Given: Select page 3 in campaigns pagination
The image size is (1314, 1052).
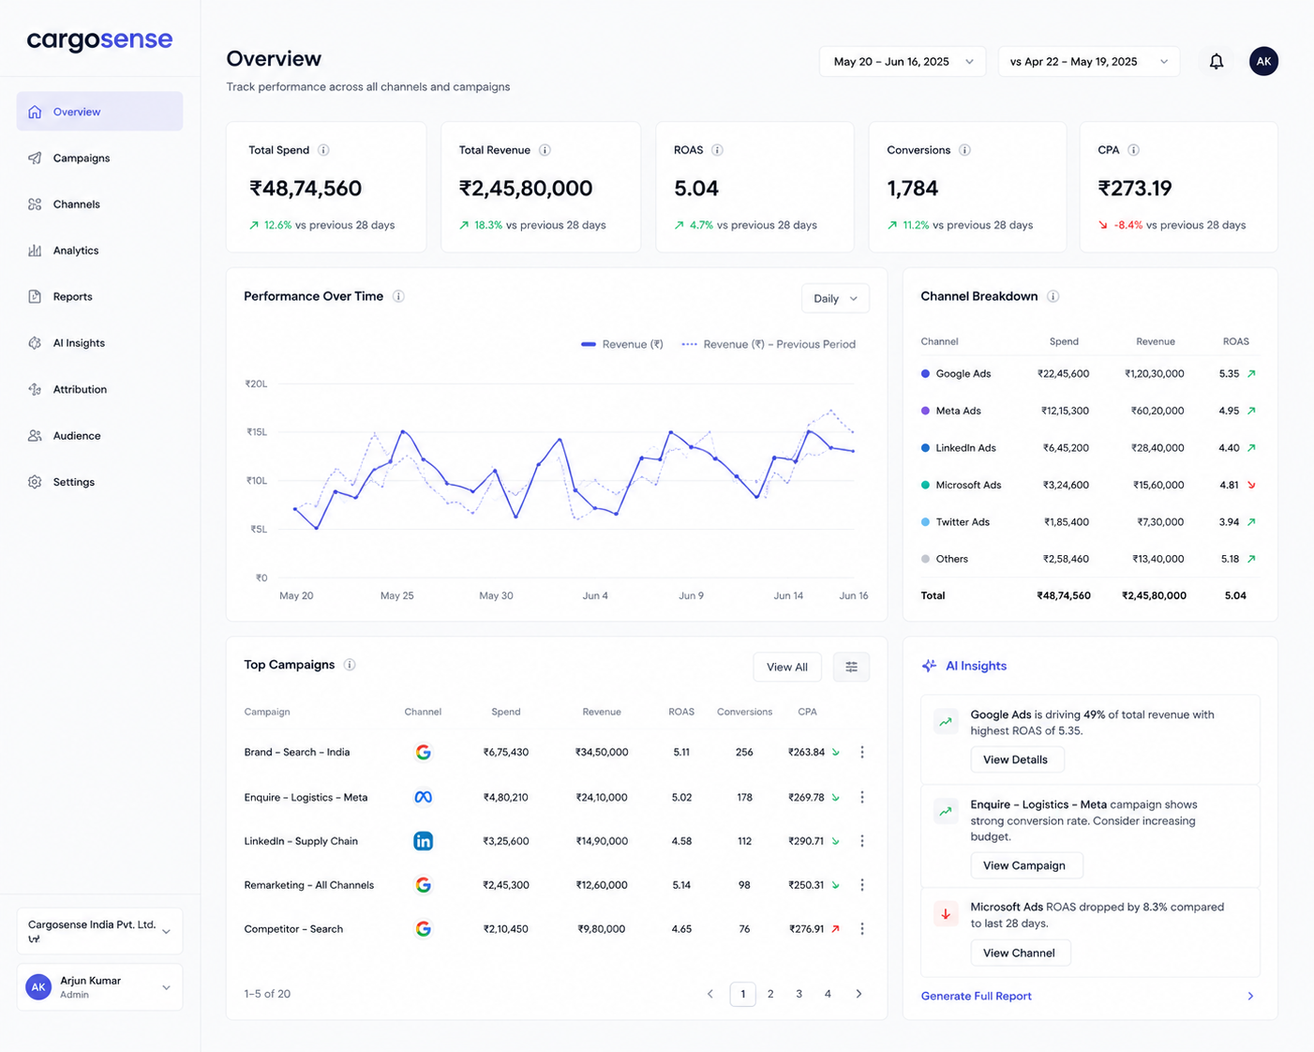Looking at the screenshot, I should click(x=799, y=994).
